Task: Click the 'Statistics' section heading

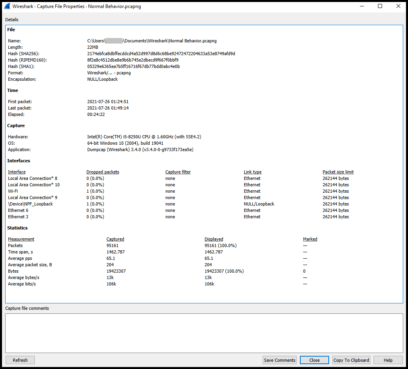Action: (18, 228)
